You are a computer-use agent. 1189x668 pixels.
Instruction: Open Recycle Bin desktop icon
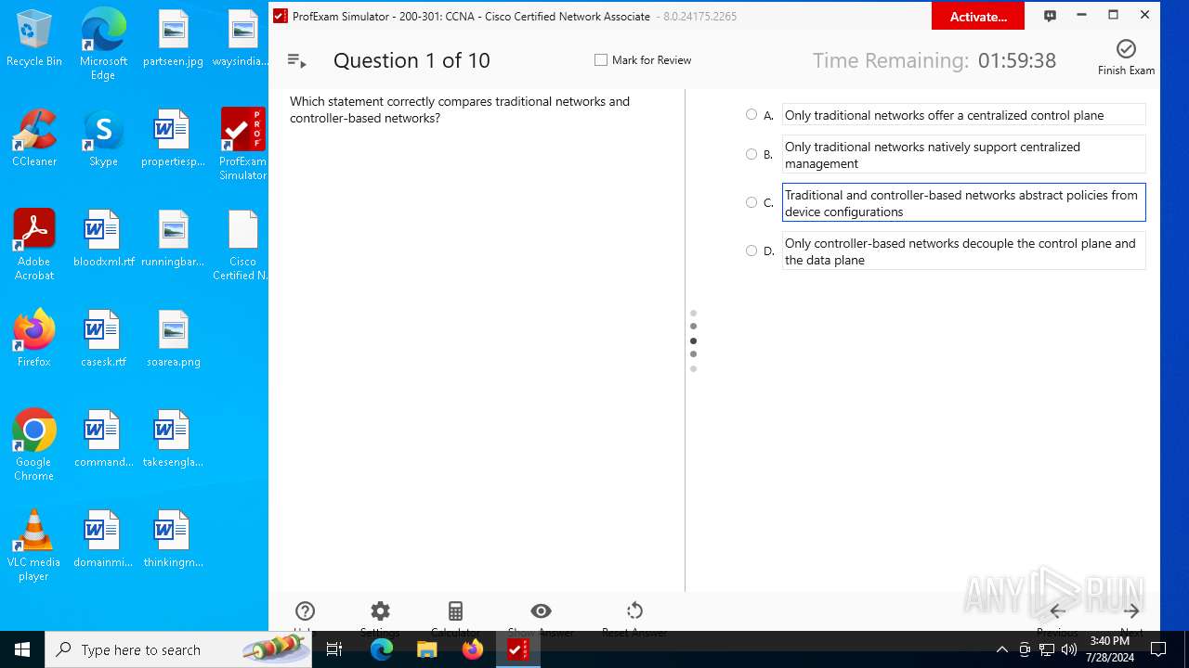tap(34, 39)
